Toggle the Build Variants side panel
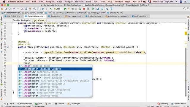Image resolution: width=190 pixels, height=107 pixels. coord(1,79)
